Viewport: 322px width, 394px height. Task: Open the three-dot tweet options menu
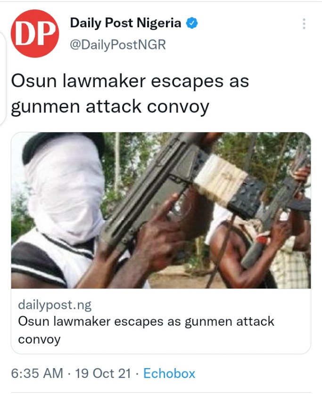[x=304, y=24]
